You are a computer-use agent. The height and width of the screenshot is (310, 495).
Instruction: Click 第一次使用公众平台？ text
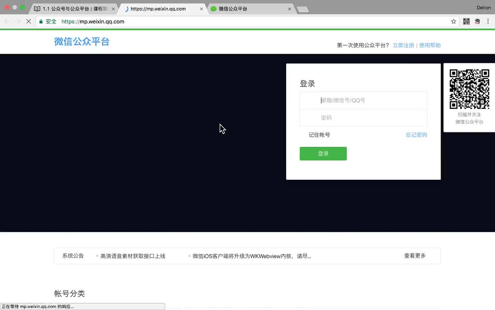(x=363, y=45)
